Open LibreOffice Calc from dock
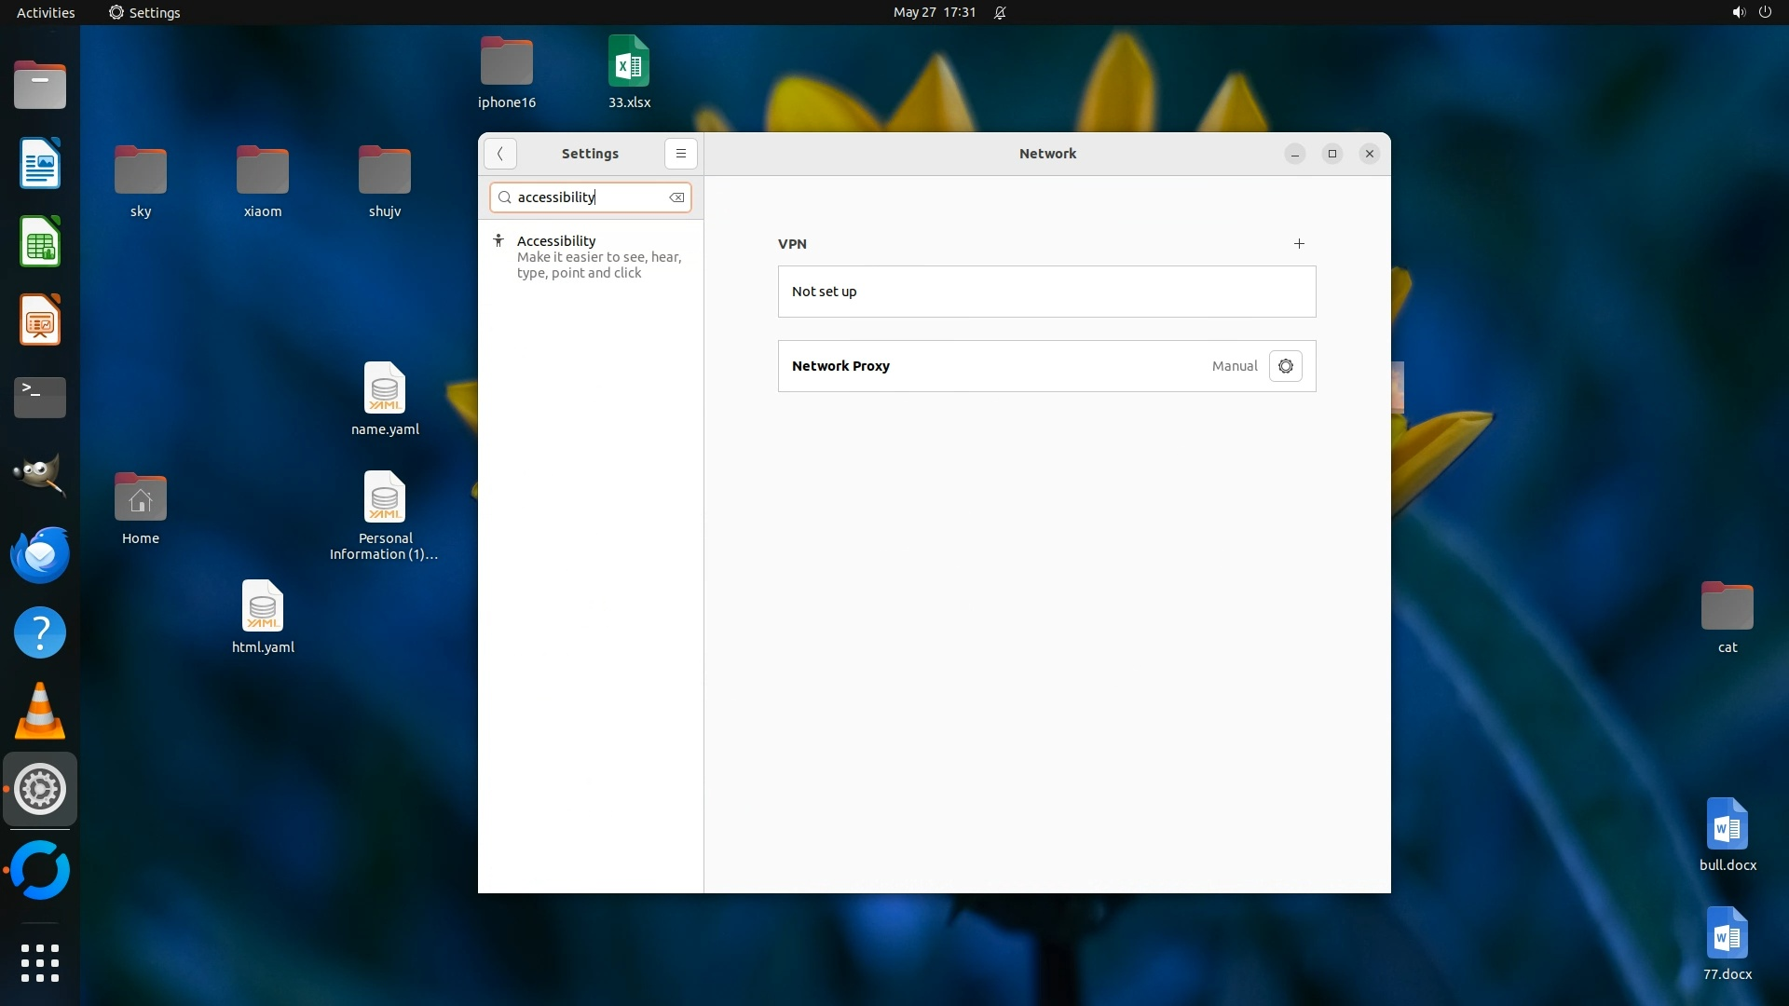1789x1006 pixels. tap(40, 242)
